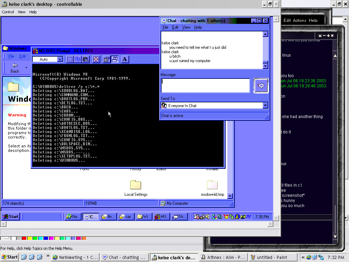Toggle the Background button in MS-DOS toolbar
Image resolution: width=349 pixels, height=262 pixels.
(x=115, y=59)
